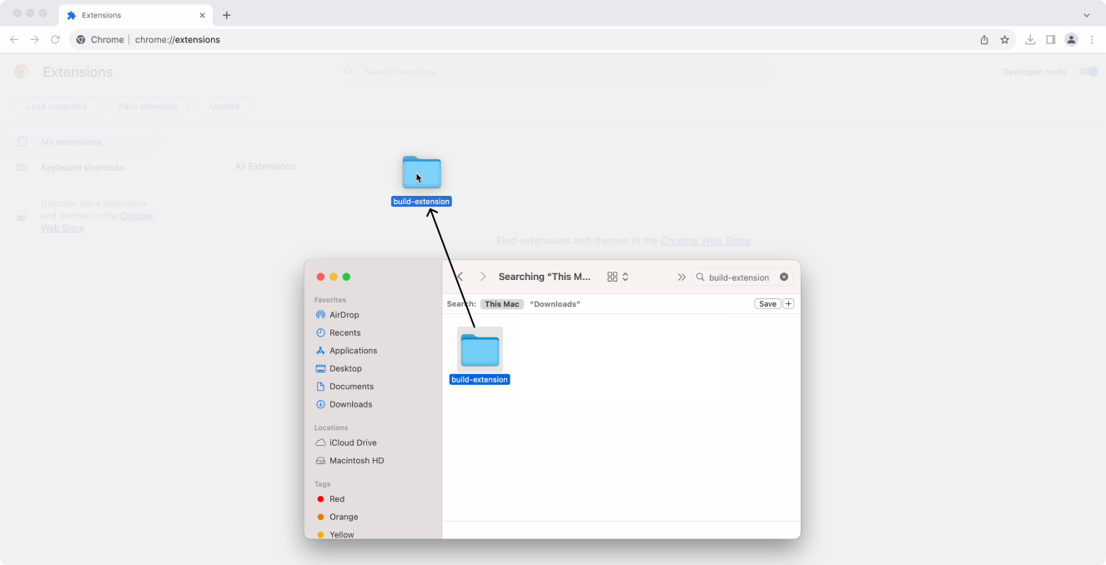The width and height of the screenshot is (1106, 565).
Task: Toggle Developer mode switch
Action: (x=1088, y=72)
